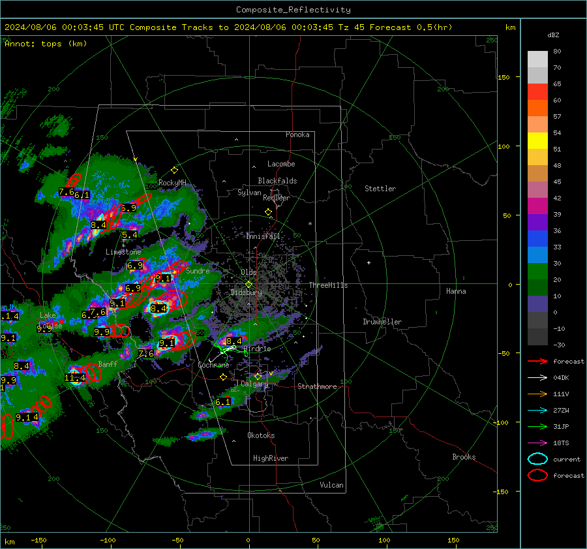
Task: Pick the orange 60 dBZ color swatch
Action: (537, 108)
